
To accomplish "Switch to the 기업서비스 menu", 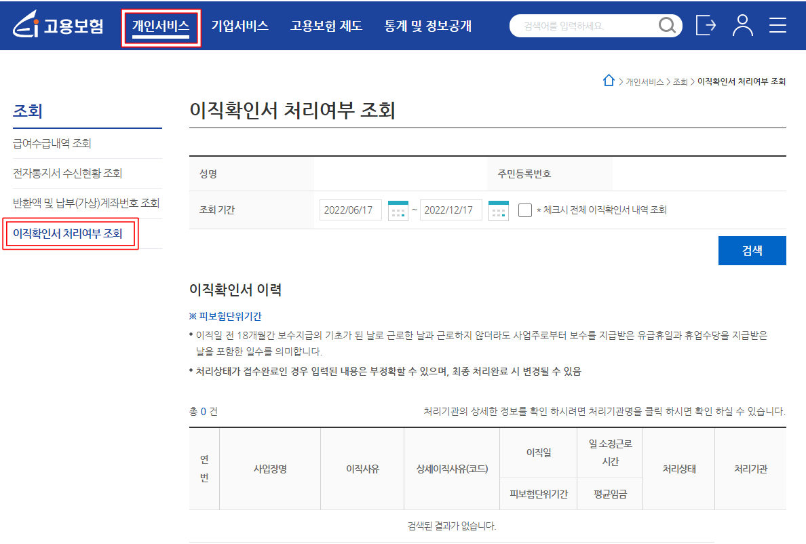I will [x=240, y=25].
